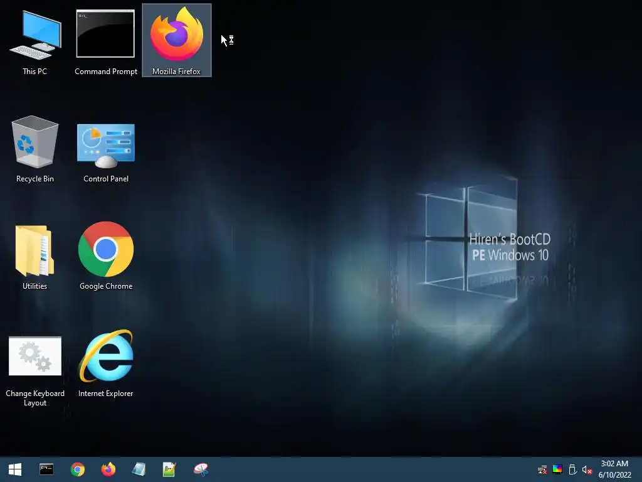This screenshot has width=642, height=482.
Task: Click the USB safely remove tray icon
Action: [572, 469]
